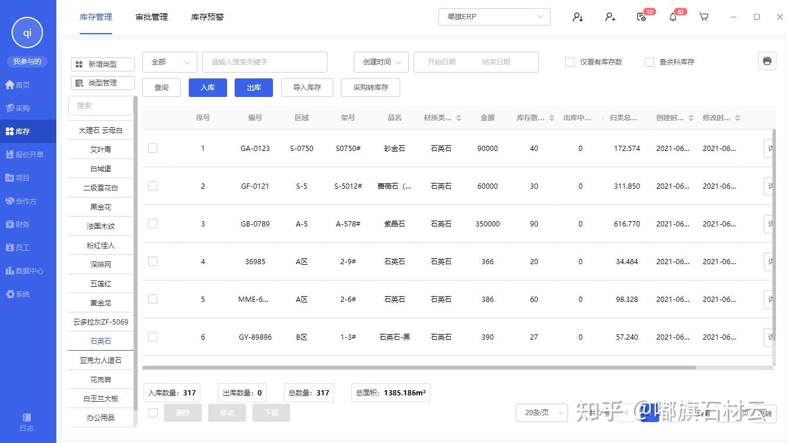The image size is (787, 443).
Task: Click the printer icon
Action: coord(767,61)
